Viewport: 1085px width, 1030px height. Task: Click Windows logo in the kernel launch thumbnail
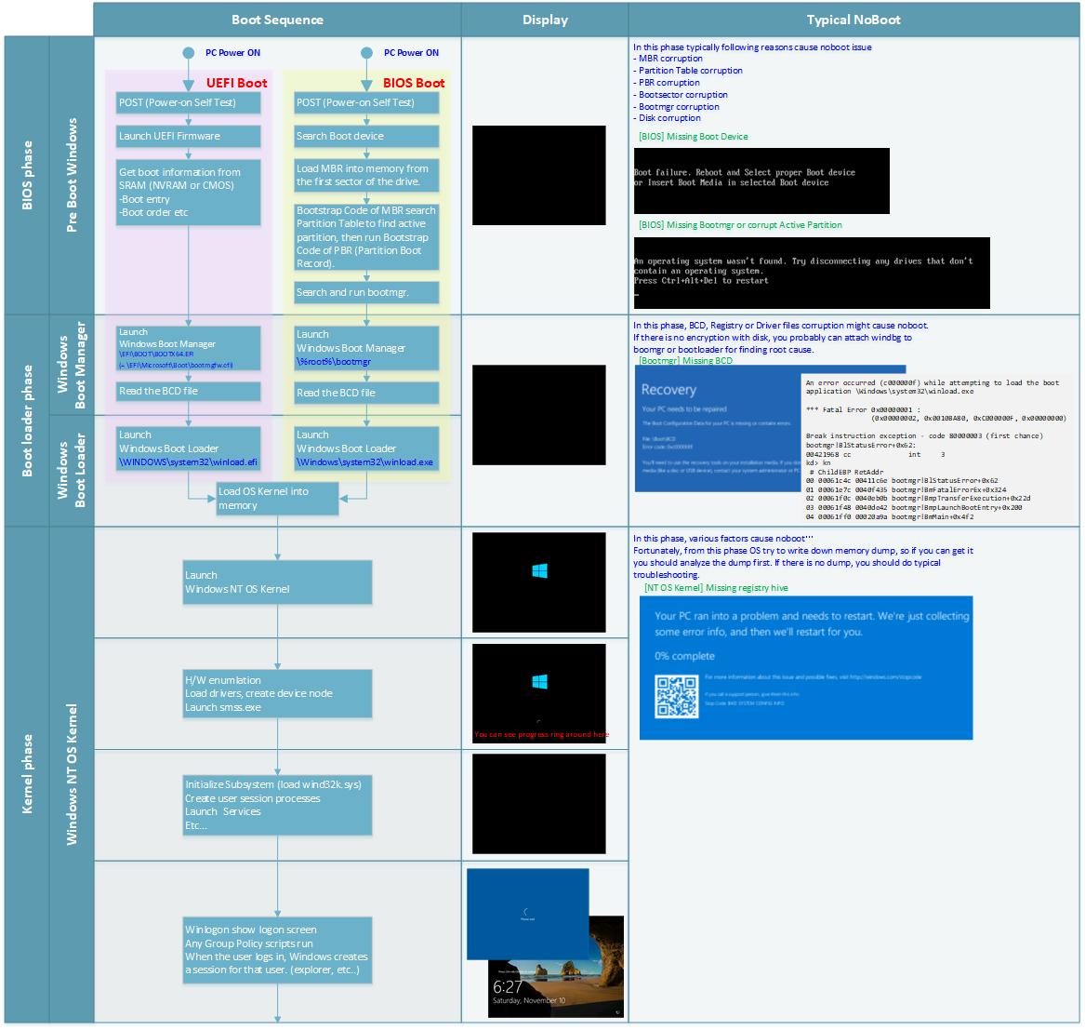click(x=540, y=570)
